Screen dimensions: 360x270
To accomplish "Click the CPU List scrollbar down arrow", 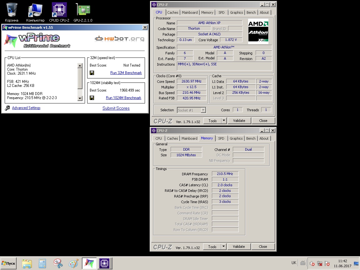I will (x=80, y=98).
